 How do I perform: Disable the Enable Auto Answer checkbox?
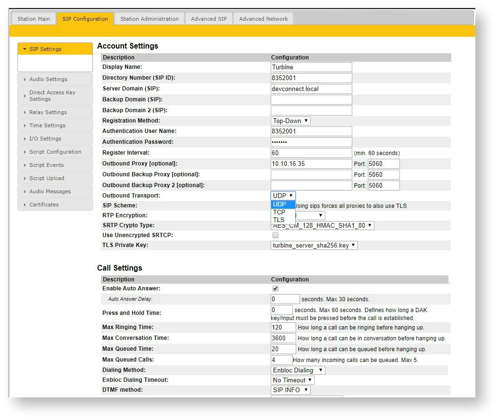(274, 288)
